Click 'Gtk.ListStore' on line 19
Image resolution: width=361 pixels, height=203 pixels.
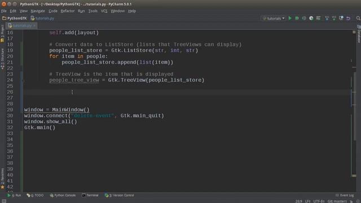coord(131,50)
